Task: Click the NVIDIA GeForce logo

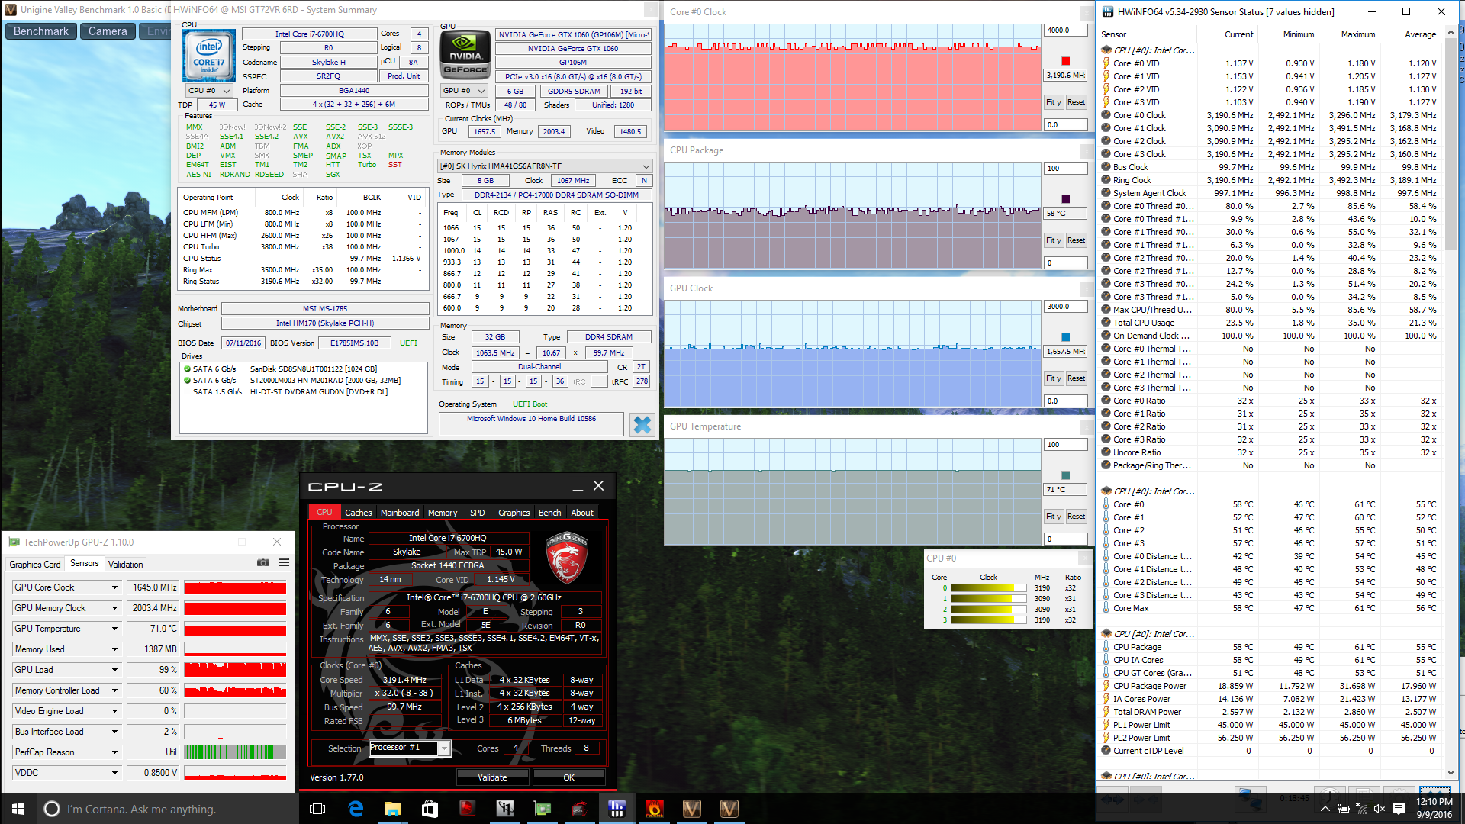Action: tap(465, 53)
